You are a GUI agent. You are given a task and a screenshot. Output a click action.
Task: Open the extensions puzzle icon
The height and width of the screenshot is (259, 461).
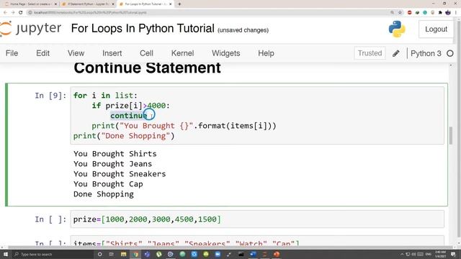tap(440, 13)
